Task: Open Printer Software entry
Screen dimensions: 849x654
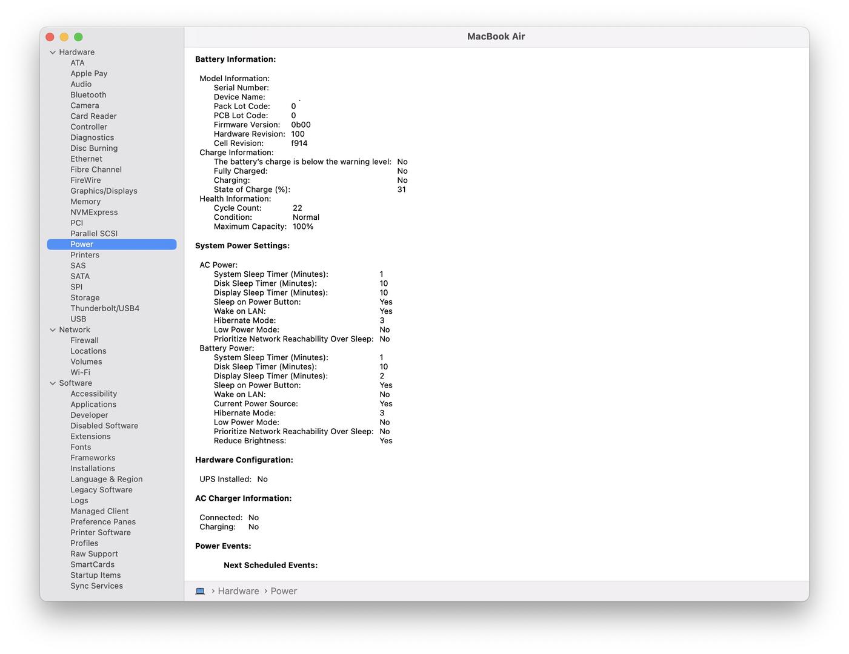Action: [101, 533]
